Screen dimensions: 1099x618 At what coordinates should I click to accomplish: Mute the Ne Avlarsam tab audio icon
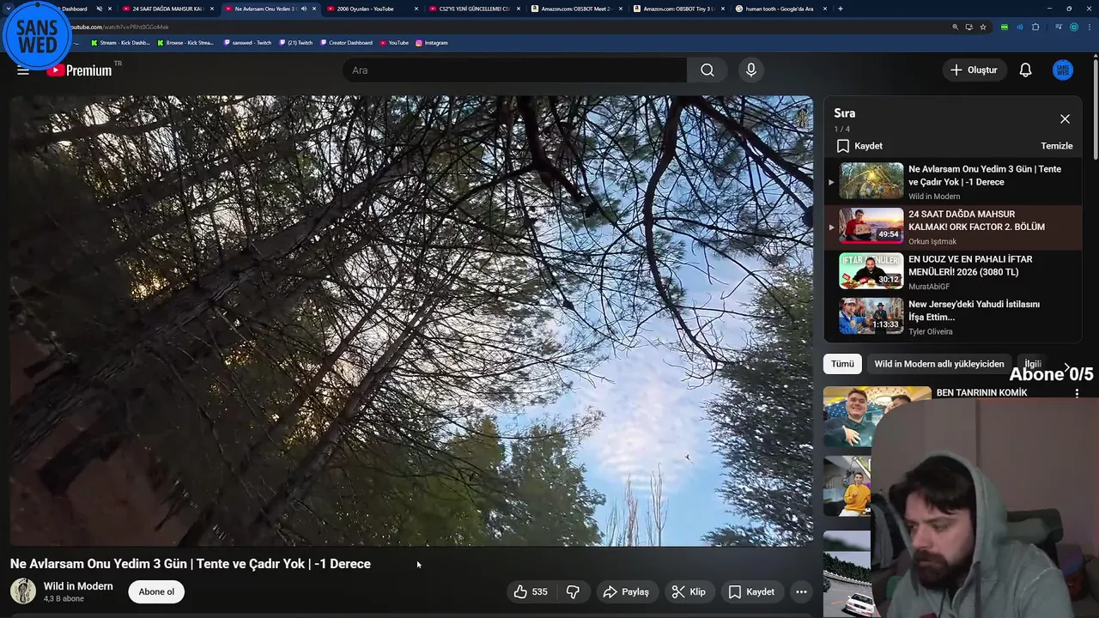(x=303, y=9)
